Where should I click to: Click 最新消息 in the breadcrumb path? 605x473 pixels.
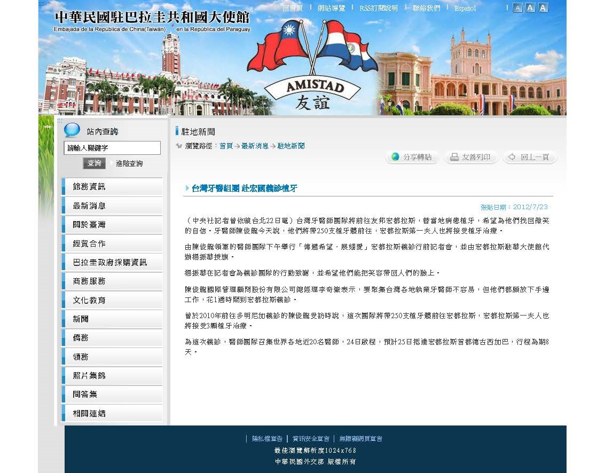pyautogui.click(x=255, y=146)
